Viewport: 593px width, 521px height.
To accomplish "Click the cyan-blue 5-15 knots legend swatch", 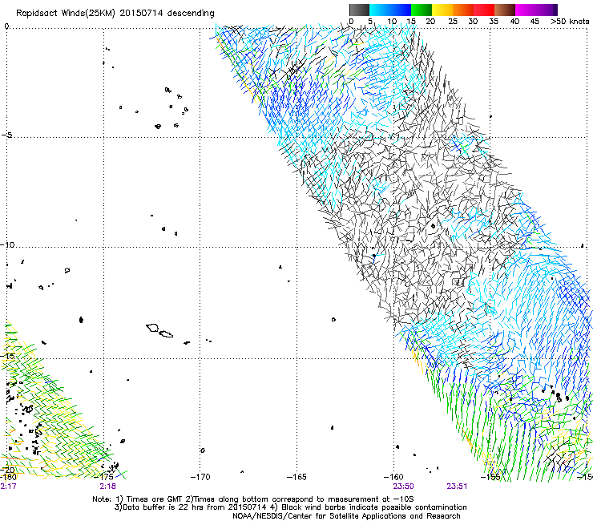I will tap(390, 10).
